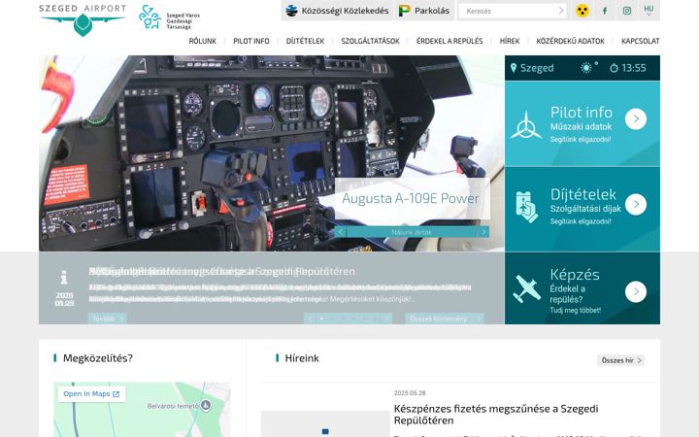Click the Képzés heading
This screenshot has height=437, width=699.
point(575,274)
